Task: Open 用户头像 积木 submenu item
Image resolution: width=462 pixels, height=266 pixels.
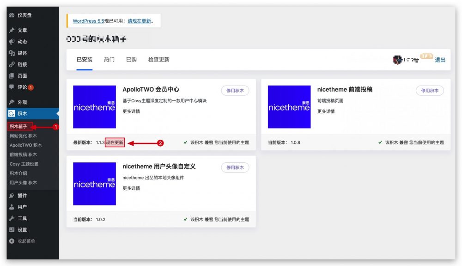Action: pos(23,183)
